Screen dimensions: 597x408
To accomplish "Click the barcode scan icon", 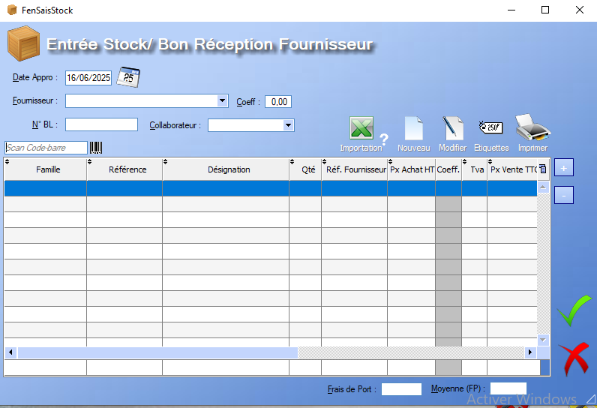I will 96,148.
